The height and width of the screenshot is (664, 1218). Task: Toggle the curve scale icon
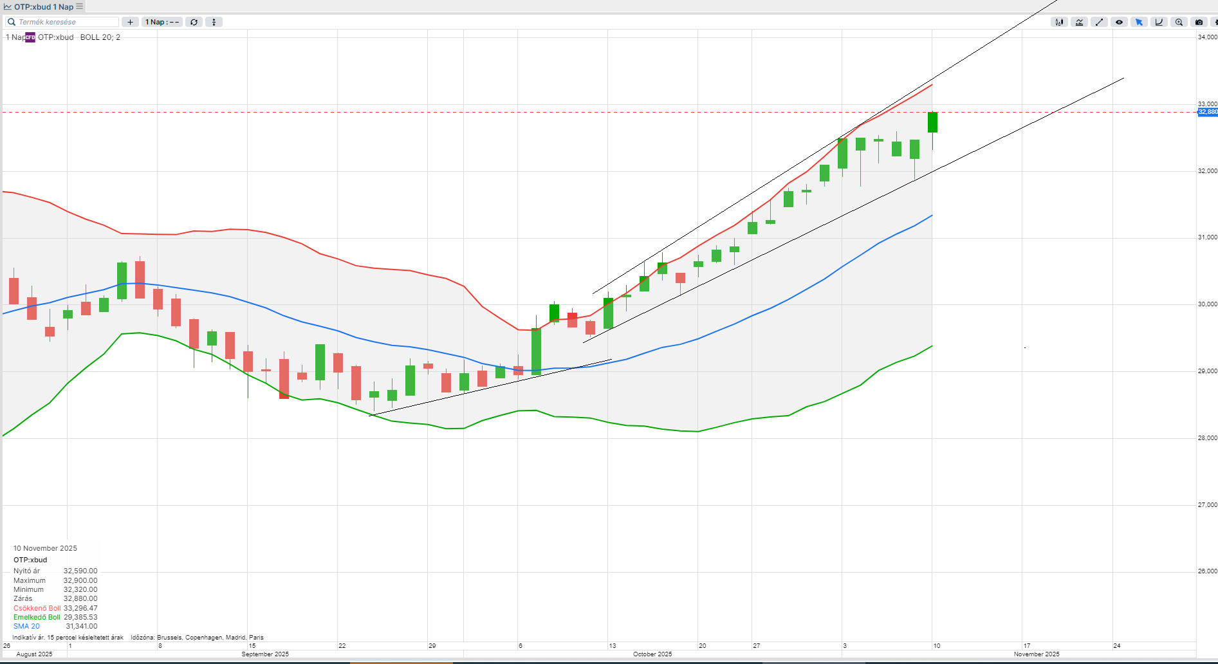point(1159,22)
